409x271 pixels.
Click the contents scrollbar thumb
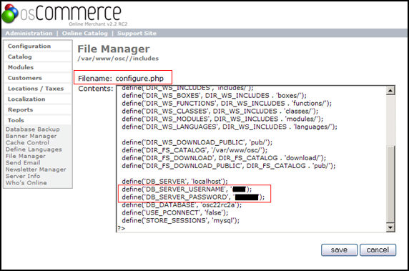click(390, 184)
